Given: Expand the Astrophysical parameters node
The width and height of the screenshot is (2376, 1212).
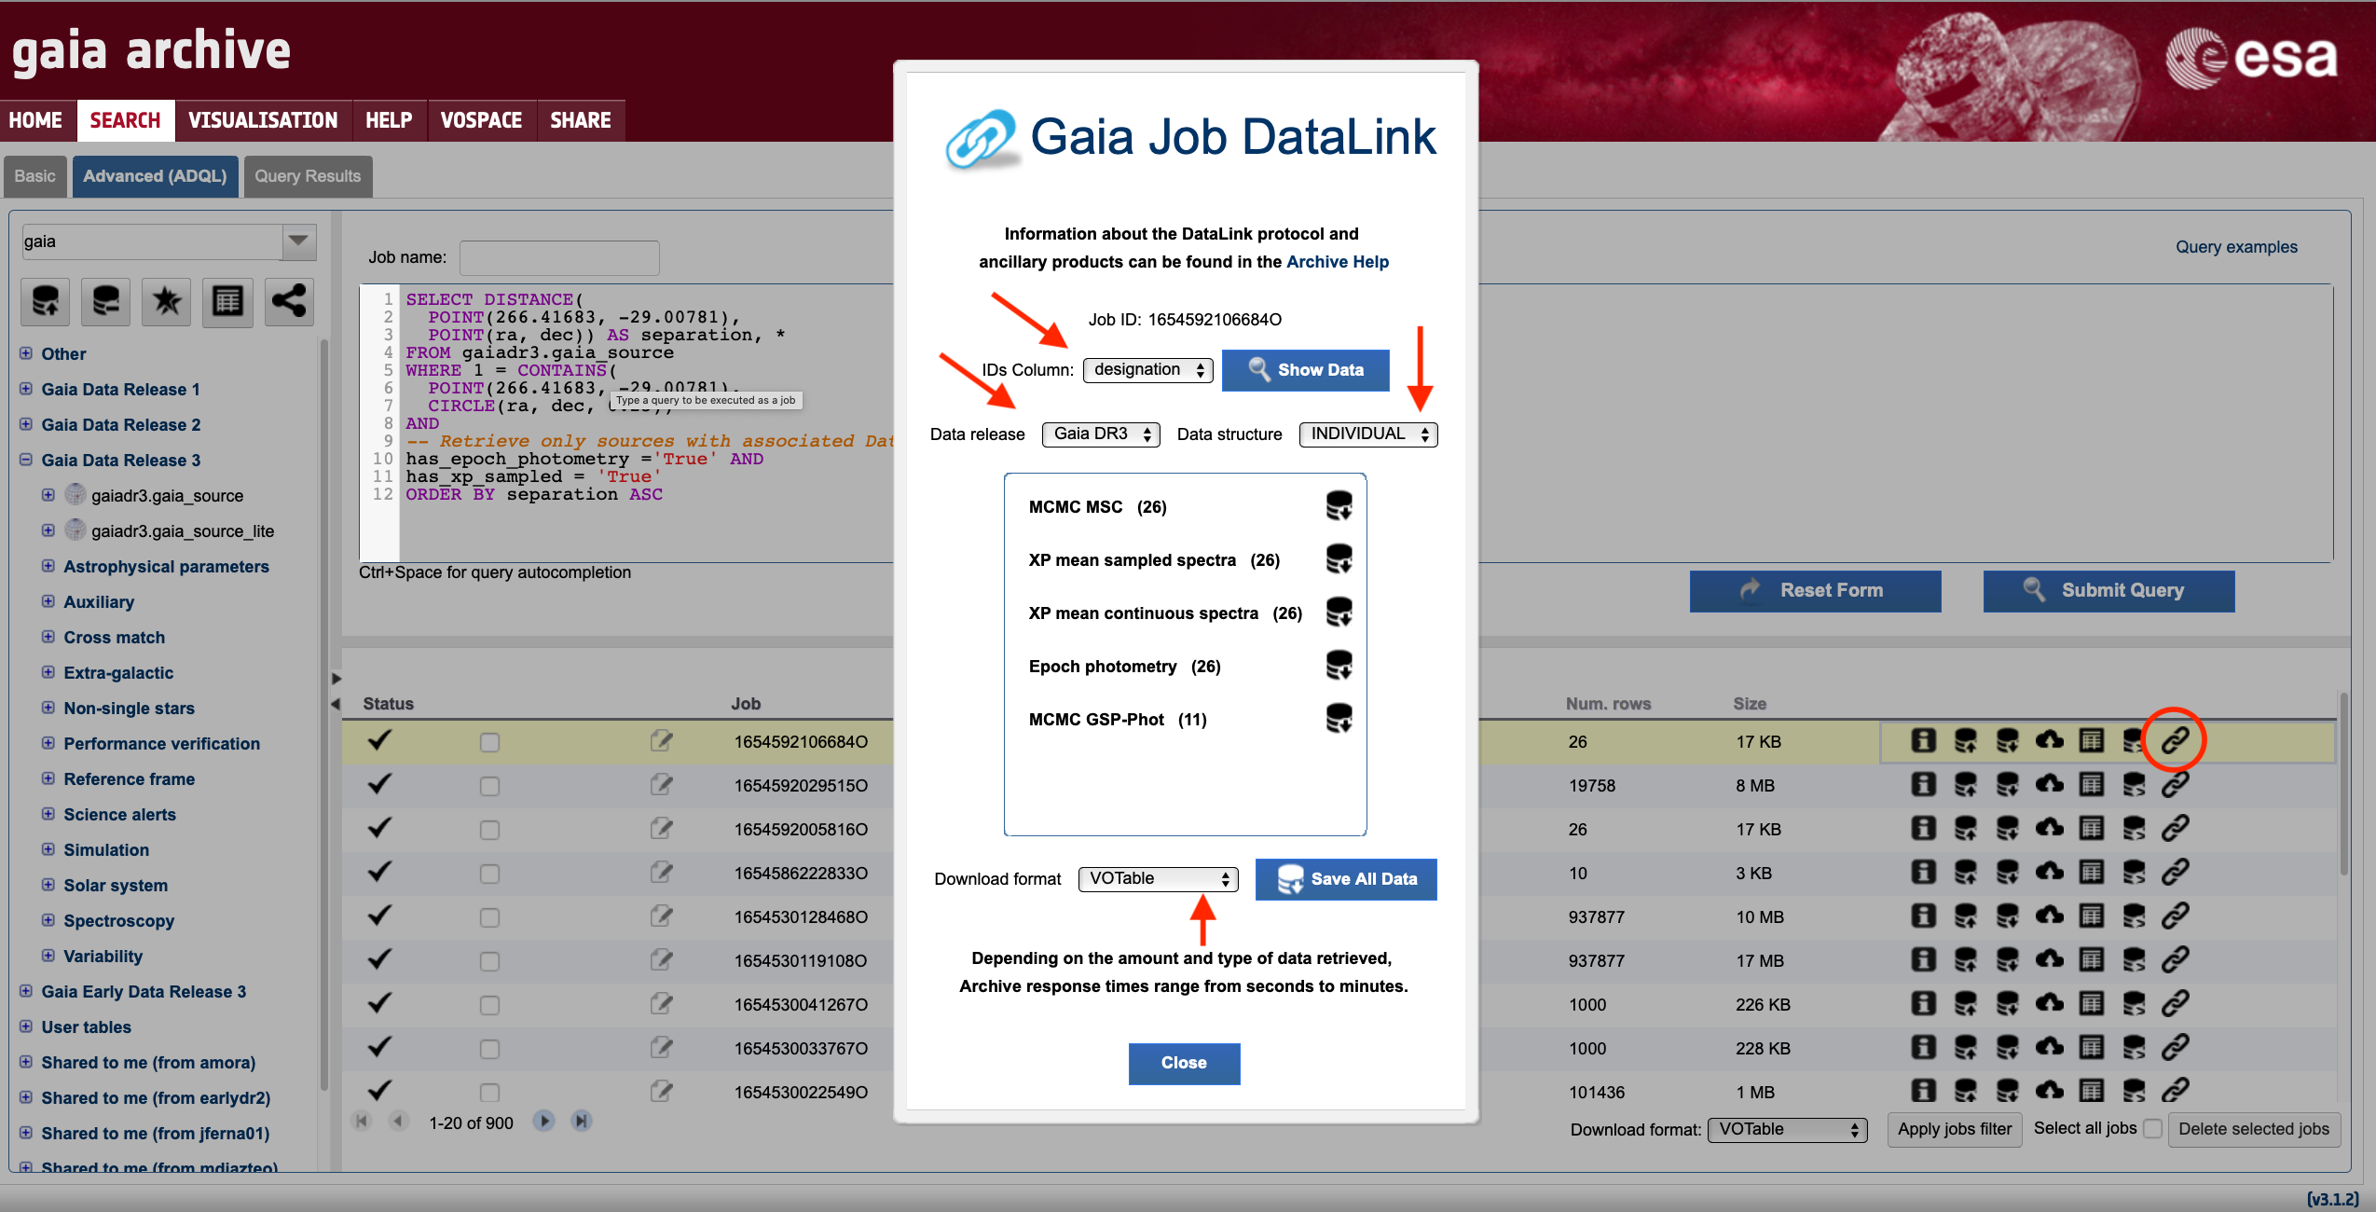Looking at the screenshot, I should pyautogui.click(x=48, y=566).
